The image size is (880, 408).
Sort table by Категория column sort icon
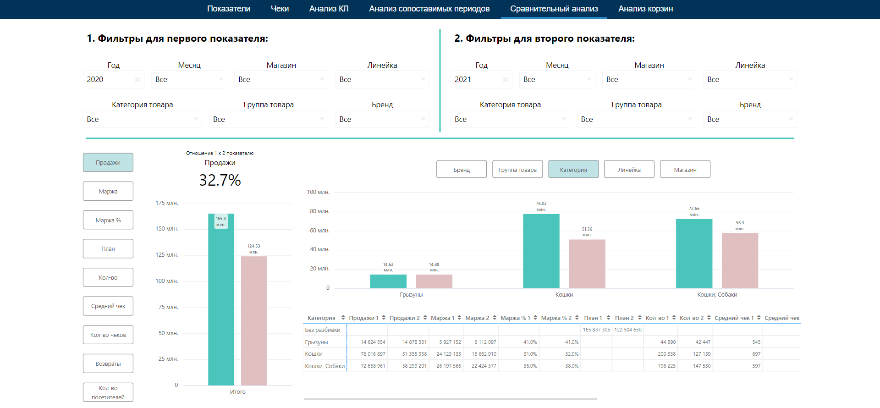tap(343, 318)
